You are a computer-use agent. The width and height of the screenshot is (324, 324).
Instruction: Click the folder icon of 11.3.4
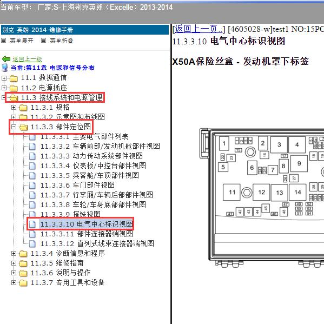coord(23,254)
